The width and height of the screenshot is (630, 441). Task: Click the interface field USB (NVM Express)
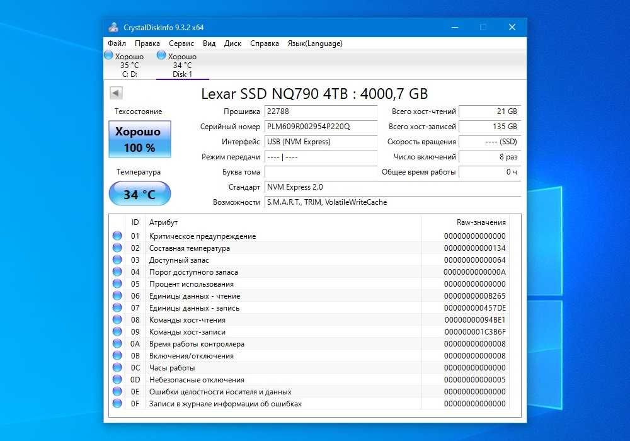321,142
